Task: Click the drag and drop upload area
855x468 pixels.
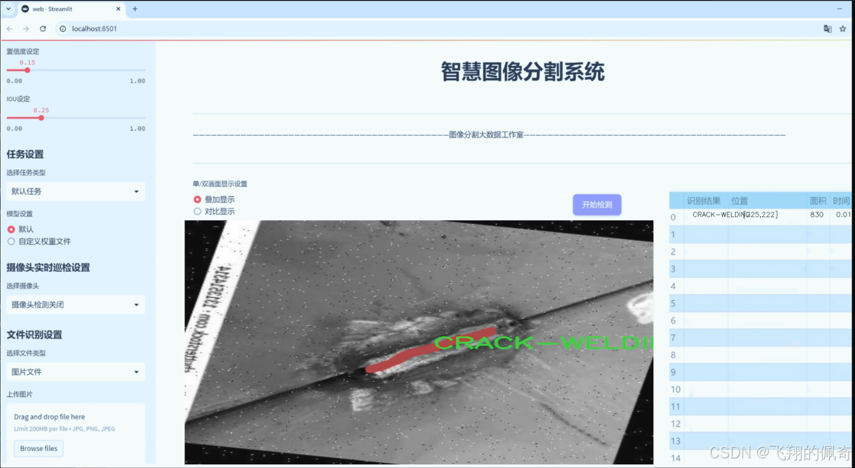Action: coord(76,433)
